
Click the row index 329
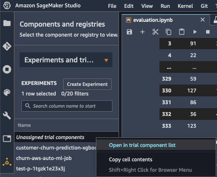[x=167, y=79]
